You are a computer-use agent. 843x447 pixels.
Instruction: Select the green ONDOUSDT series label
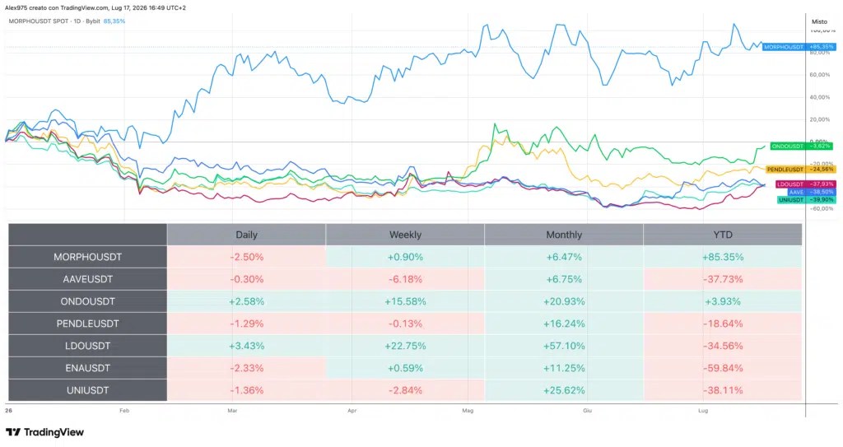pyautogui.click(x=787, y=146)
